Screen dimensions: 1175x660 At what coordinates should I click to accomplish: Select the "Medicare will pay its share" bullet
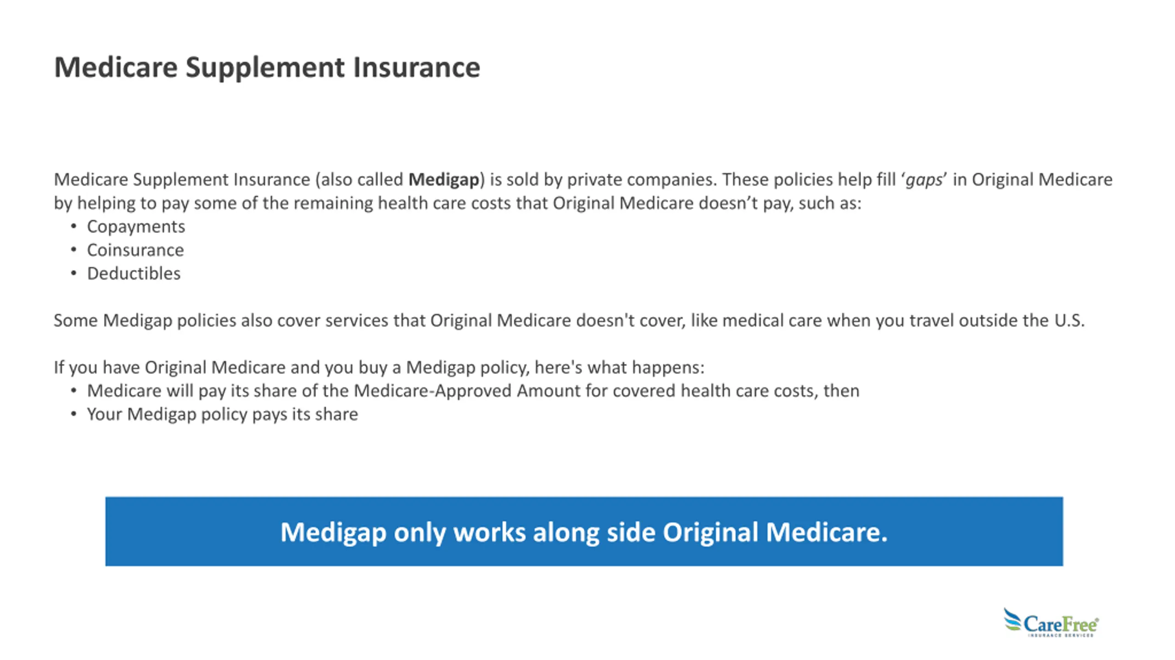coord(473,391)
